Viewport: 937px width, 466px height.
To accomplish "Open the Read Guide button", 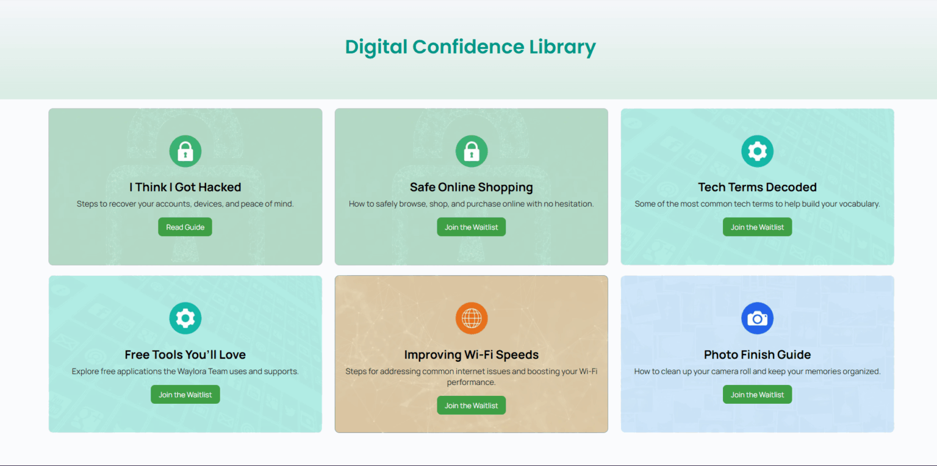I will pyautogui.click(x=185, y=227).
